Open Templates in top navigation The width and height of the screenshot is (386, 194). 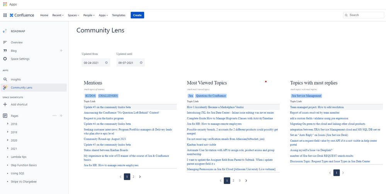click(x=119, y=15)
